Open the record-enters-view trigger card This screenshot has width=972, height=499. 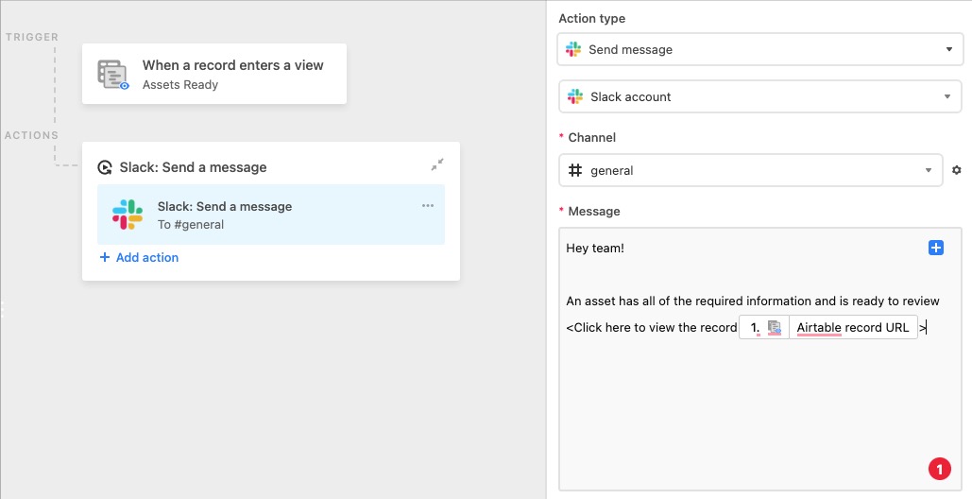[x=214, y=74]
